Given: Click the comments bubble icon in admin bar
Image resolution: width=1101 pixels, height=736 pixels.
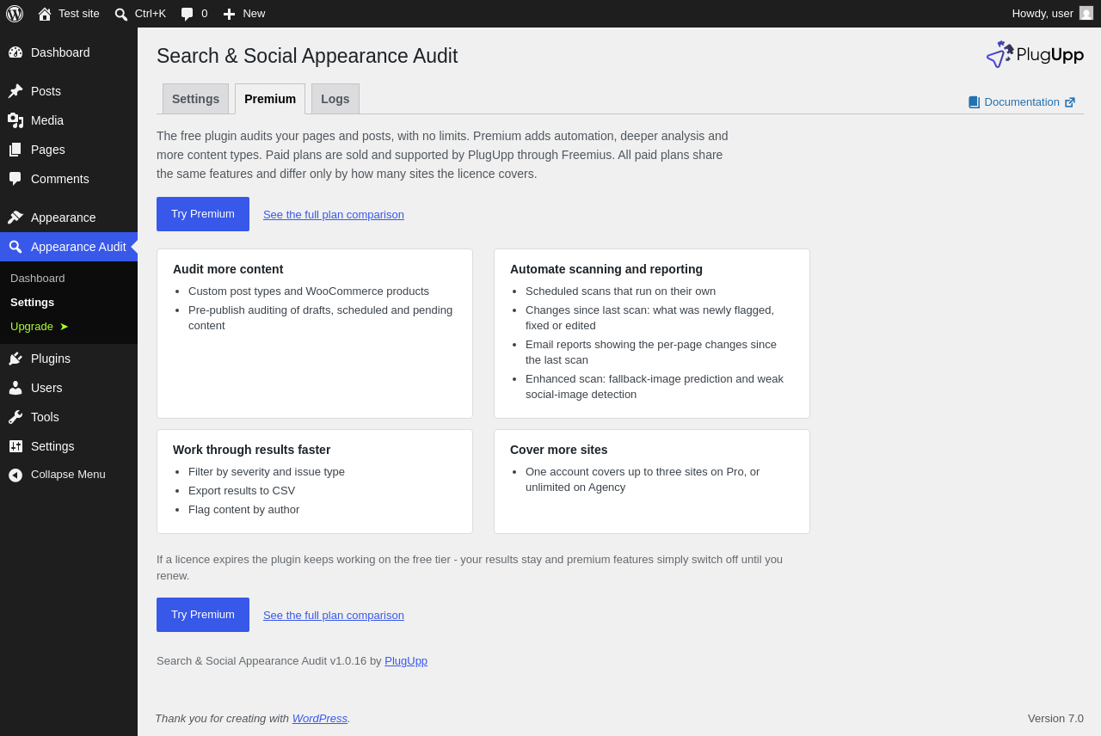Looking at the screenshot, I should click(x=187, y=14).
